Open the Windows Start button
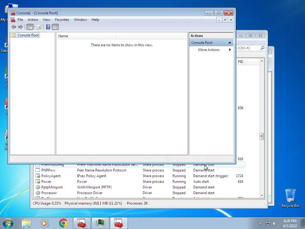 [8, 223]
